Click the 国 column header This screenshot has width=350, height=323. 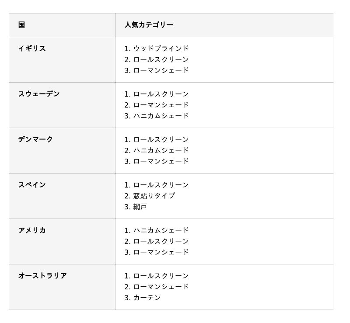click(21, 25)
